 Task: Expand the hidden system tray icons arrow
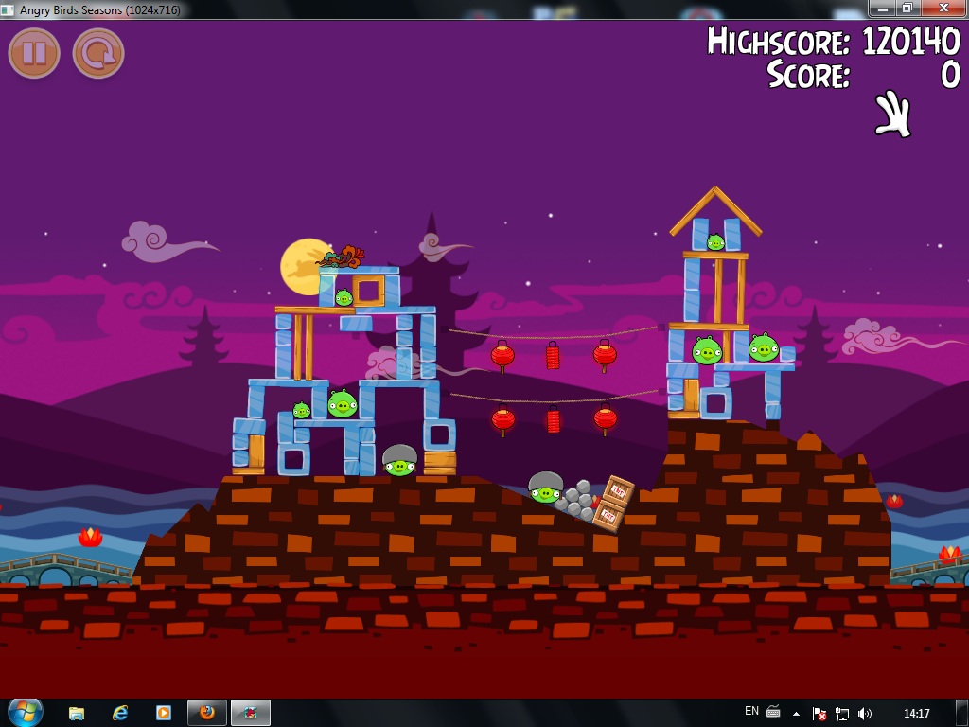tap(796, 713)
